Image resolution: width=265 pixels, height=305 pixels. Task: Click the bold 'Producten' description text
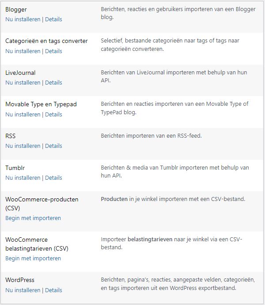[x=114, y=199]
